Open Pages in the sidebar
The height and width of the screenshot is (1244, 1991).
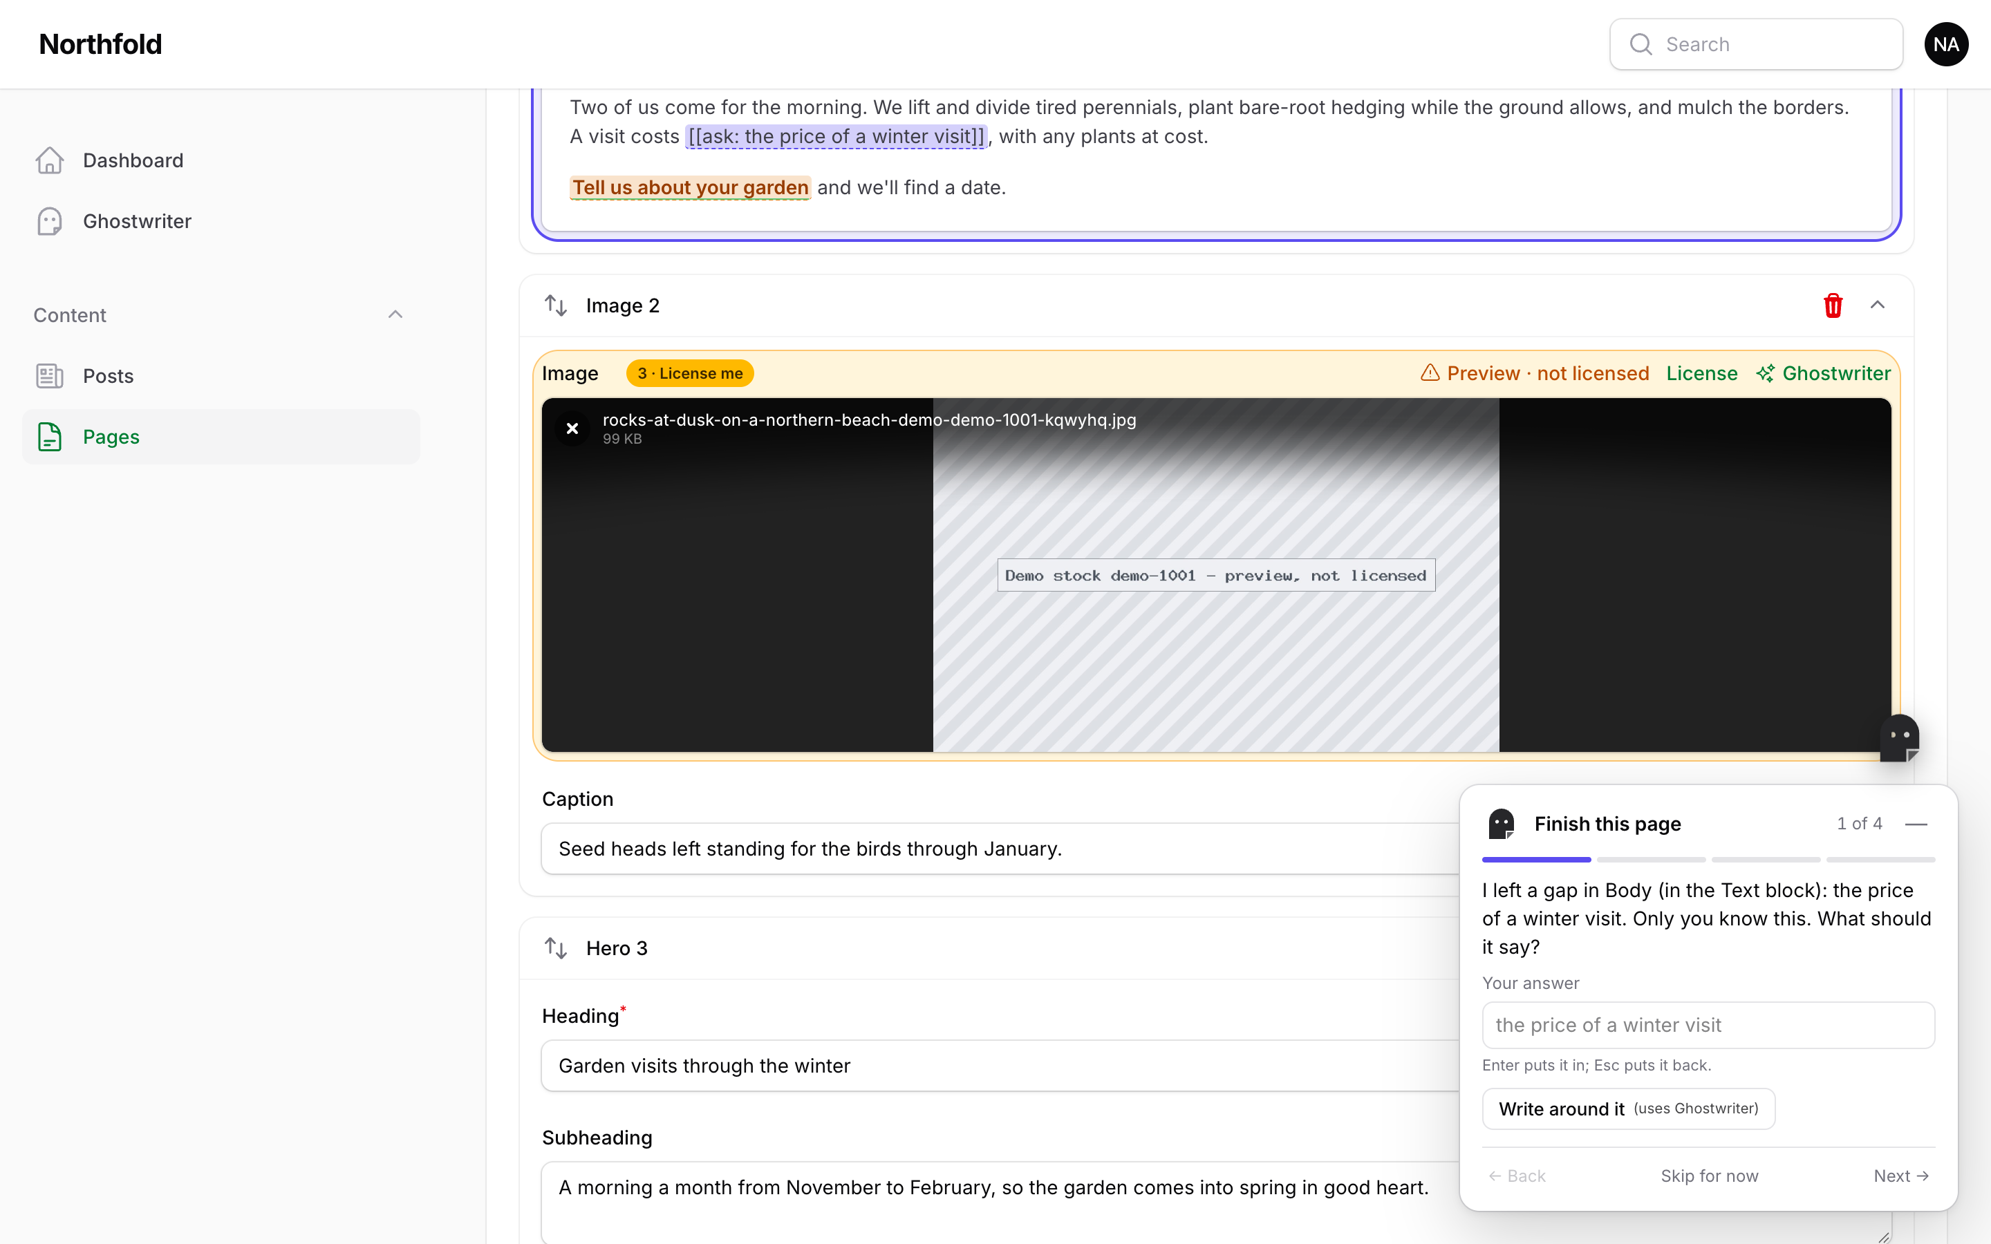(221, 437)
